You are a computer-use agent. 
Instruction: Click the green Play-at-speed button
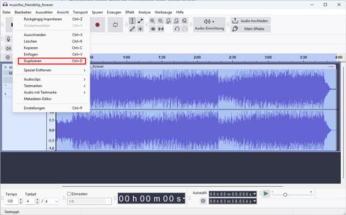[266, 194]
